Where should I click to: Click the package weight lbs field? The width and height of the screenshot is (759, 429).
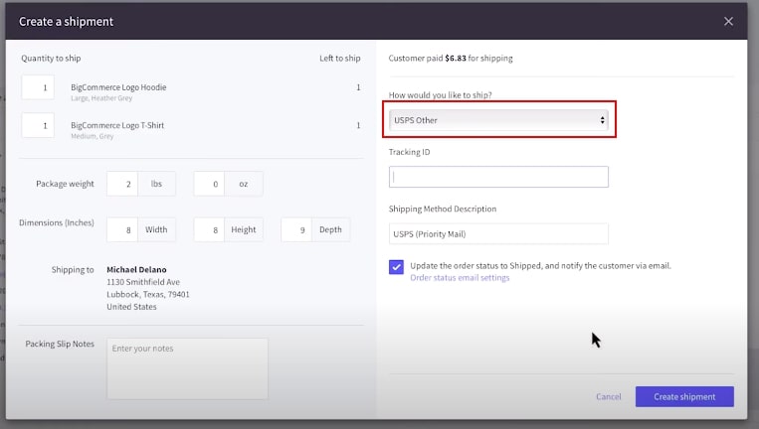(122, 184)
